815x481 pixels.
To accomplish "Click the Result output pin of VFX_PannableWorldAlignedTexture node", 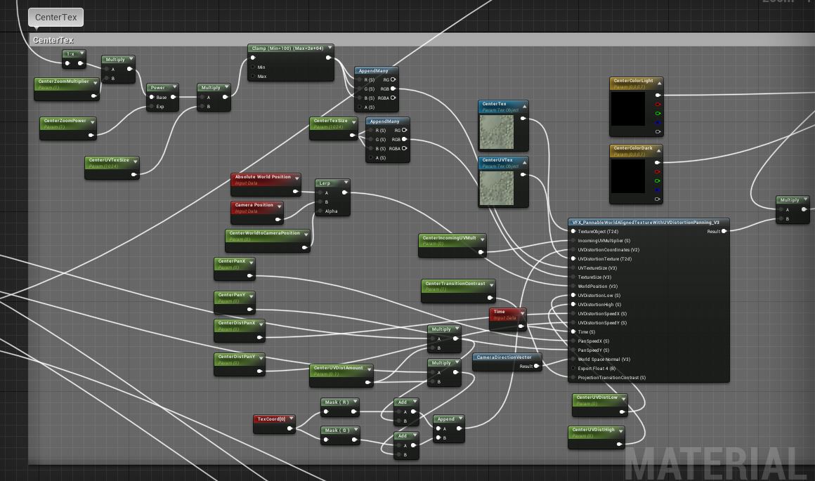I will pyautogui.click(x=724, y=231).
